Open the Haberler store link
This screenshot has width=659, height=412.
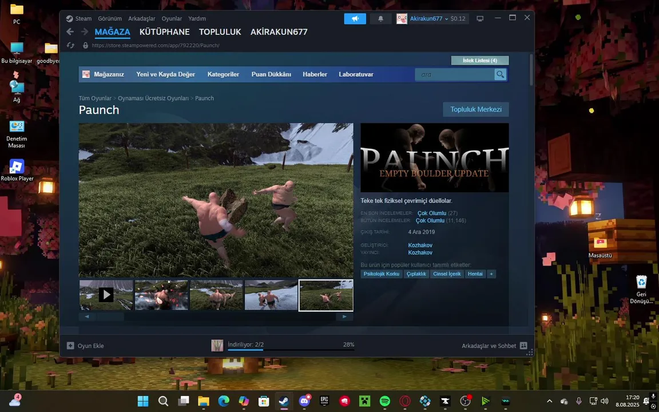click(315, 74)
